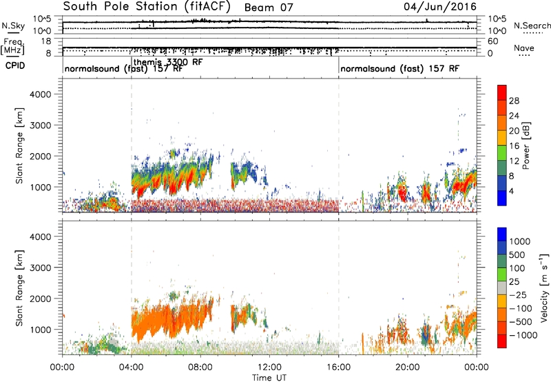
Task: Click the power panel 'Slant Range [km]' label
Action: click(19, 145)
